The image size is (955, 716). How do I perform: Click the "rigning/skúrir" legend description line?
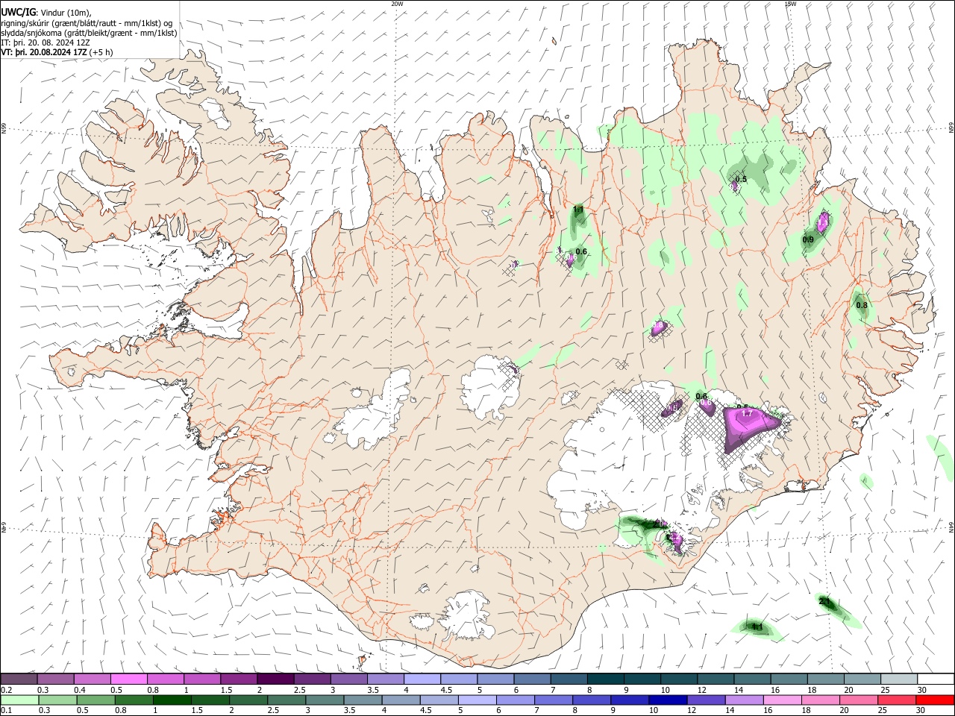point(87,22)
